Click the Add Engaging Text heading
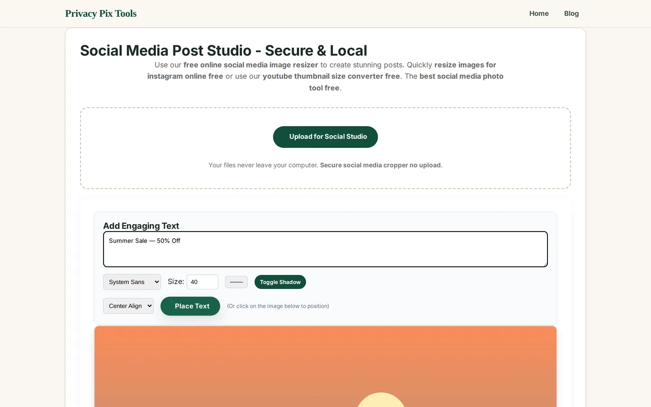Screen dimensions: 651x407 click(x=141, y=226)
